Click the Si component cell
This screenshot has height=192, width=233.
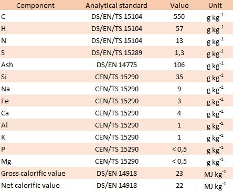tap(4, 77)
